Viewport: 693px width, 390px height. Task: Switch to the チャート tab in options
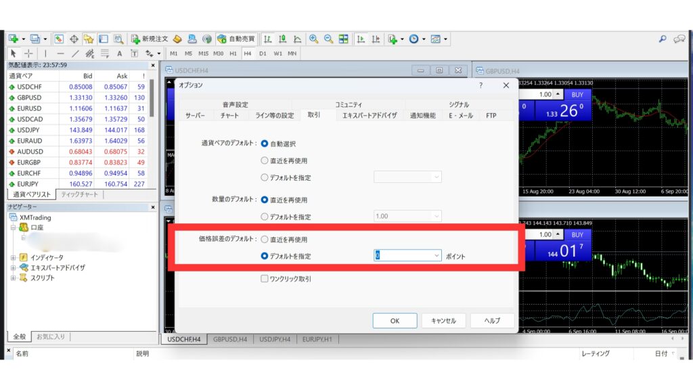pyautogui.click(x=229, y=116)
